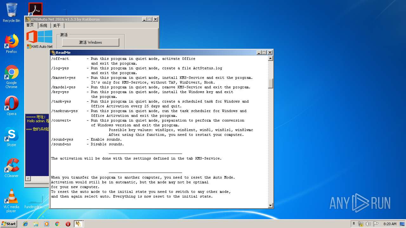The height and width of the screenshot is (228, 406).
Task: Click ReadMe scrollbar up arrow
Action: coord(271,59)
